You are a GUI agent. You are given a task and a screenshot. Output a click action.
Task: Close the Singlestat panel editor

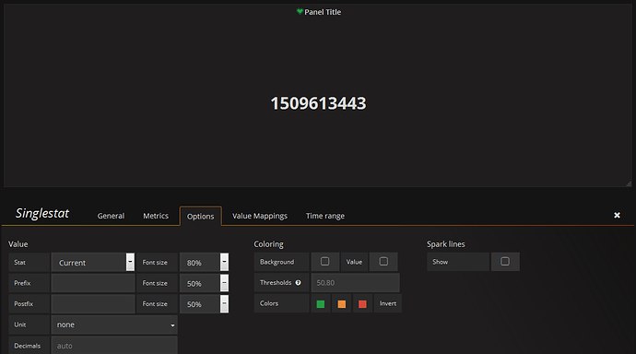(617, 216)
